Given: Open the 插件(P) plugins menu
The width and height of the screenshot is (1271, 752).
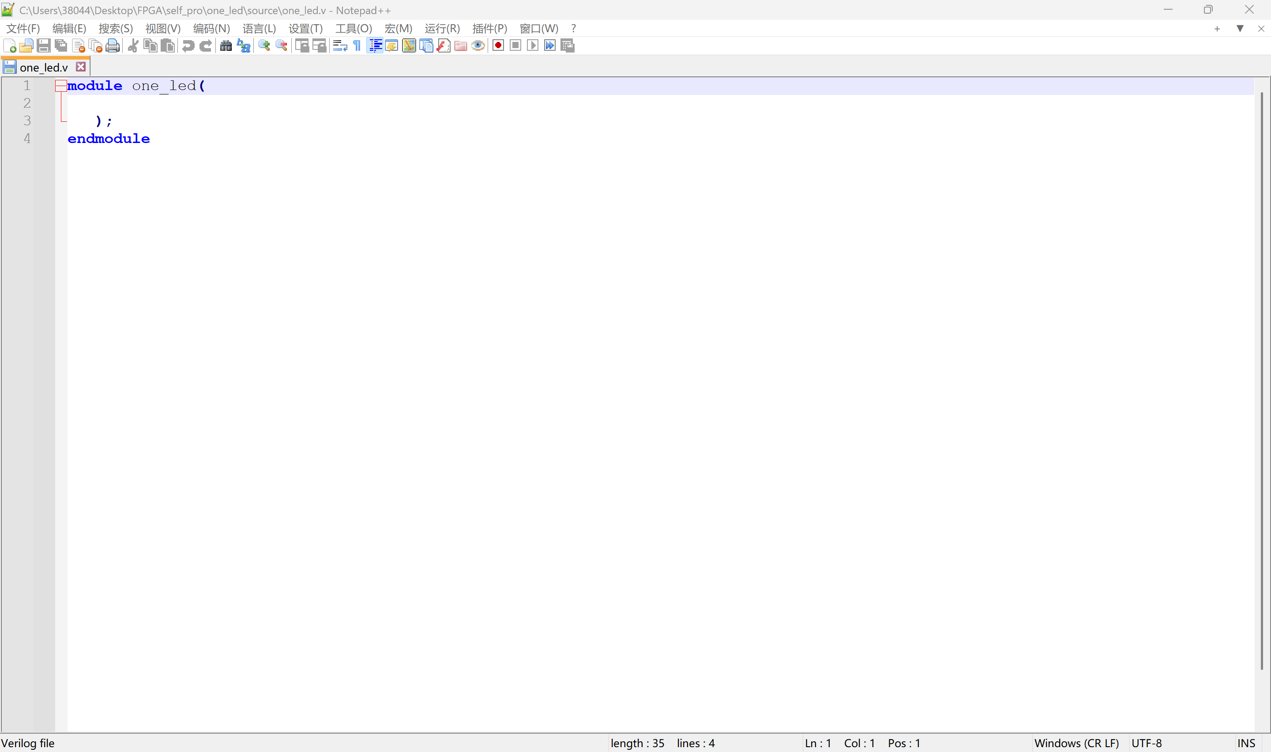Looking at the screenshot, I should (x=489, y=29).
